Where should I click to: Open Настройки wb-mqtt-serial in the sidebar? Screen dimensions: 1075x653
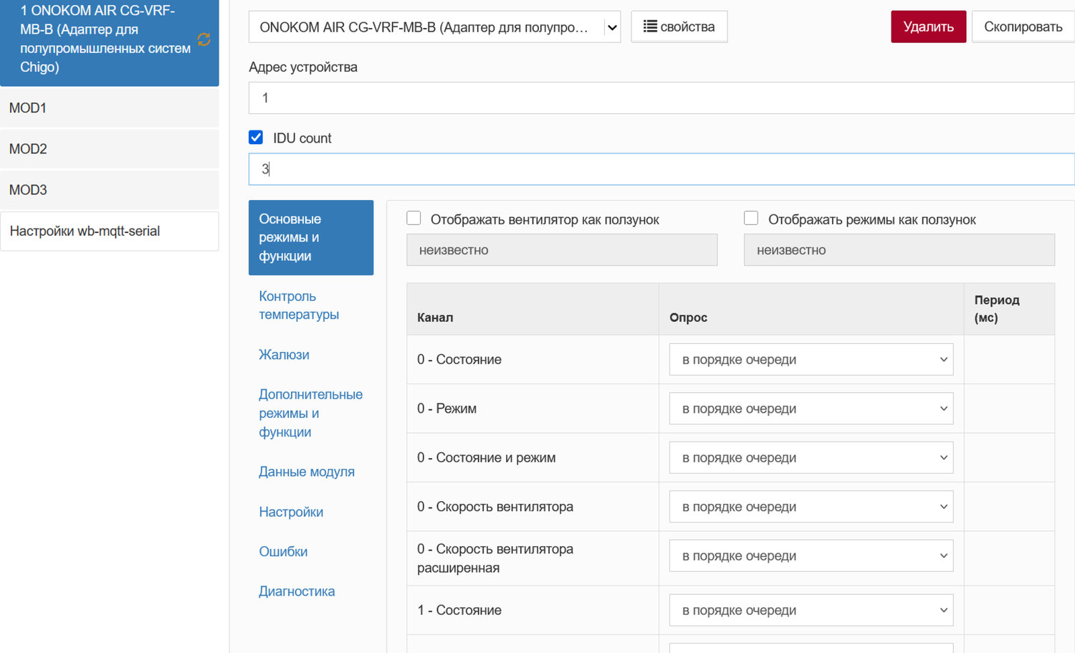[109, 231]
